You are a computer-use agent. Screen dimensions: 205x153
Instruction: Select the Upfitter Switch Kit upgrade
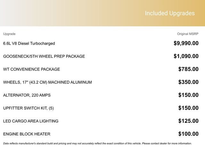pos(29,108)
